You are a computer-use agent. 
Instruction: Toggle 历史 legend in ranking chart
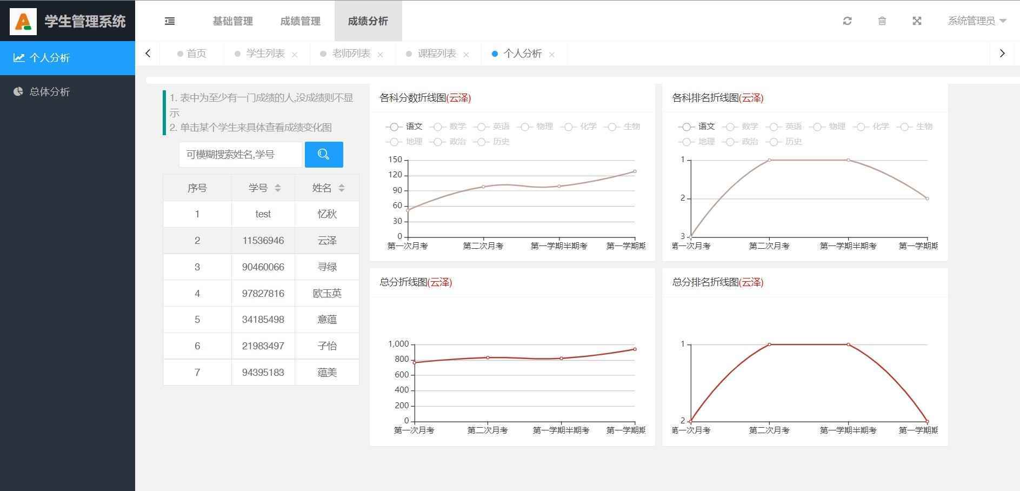(x=784, y=142)
